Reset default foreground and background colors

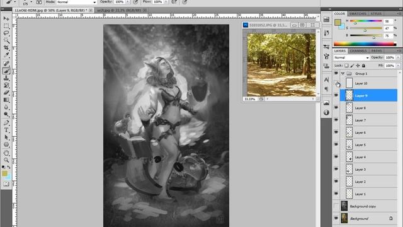(3, 167)
